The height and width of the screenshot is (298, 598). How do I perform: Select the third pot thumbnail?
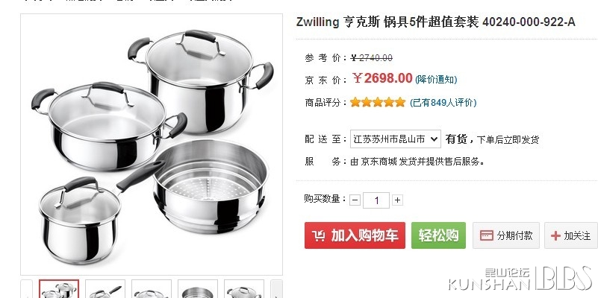point(152,289)
